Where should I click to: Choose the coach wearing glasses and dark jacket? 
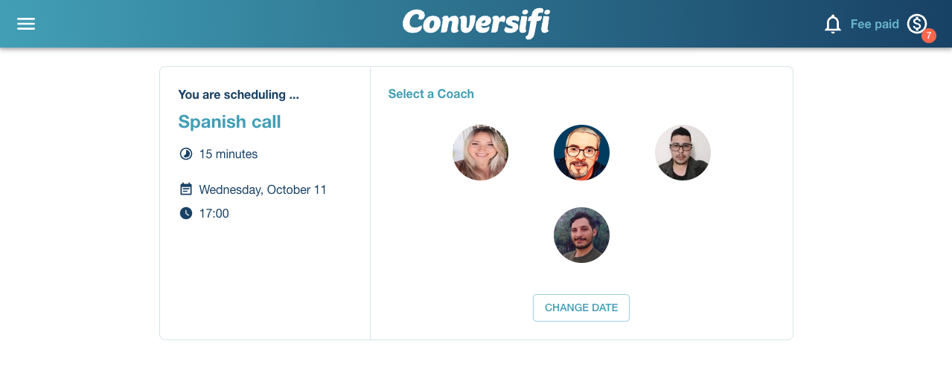(x=683, y=153)
